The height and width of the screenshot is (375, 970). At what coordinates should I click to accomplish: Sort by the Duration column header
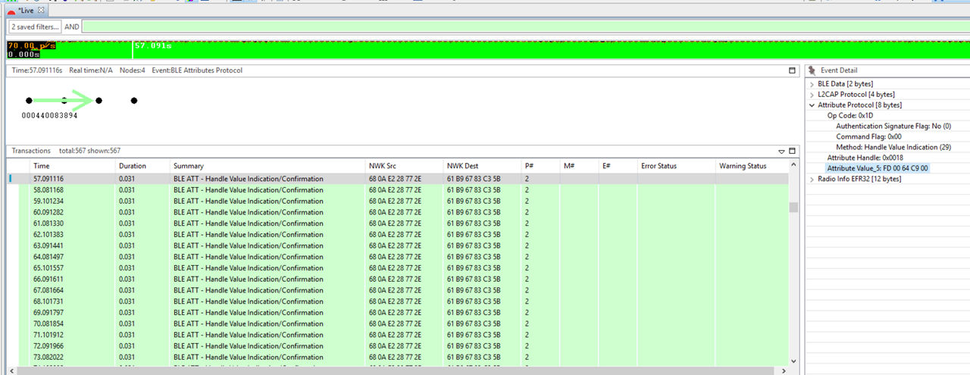(x=142, y=166)
